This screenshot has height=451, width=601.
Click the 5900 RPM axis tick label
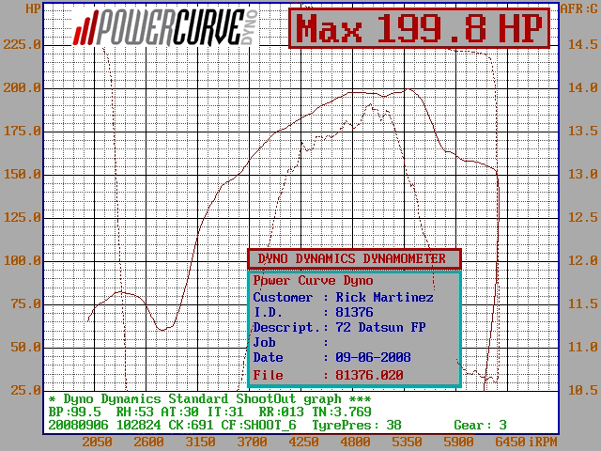[458, 443]
